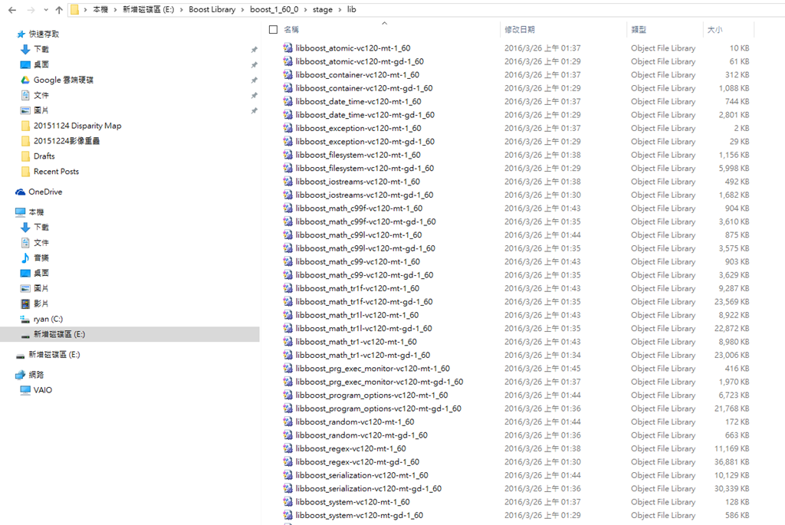This screenshot has height=525, width=785.
Task: Select libboost_exception-vc120-mt-gd-1_60 file icon
Action: 288,142
